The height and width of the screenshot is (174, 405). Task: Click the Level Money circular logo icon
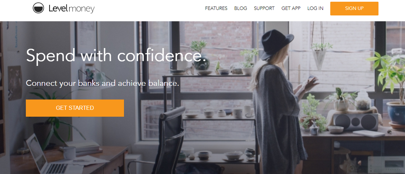click(38, 8)
